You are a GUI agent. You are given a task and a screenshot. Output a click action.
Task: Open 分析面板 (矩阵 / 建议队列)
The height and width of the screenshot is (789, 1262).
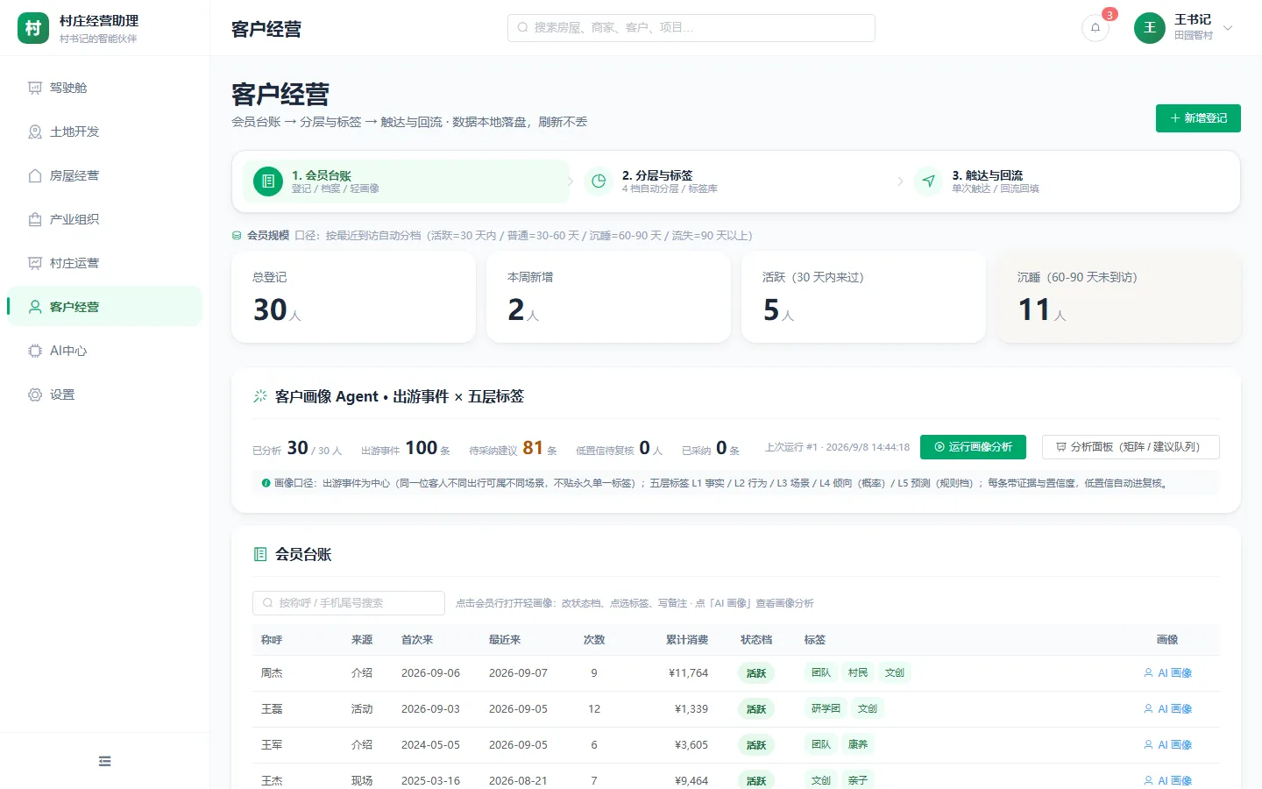pyautogui.click(x=1131, y=447)
